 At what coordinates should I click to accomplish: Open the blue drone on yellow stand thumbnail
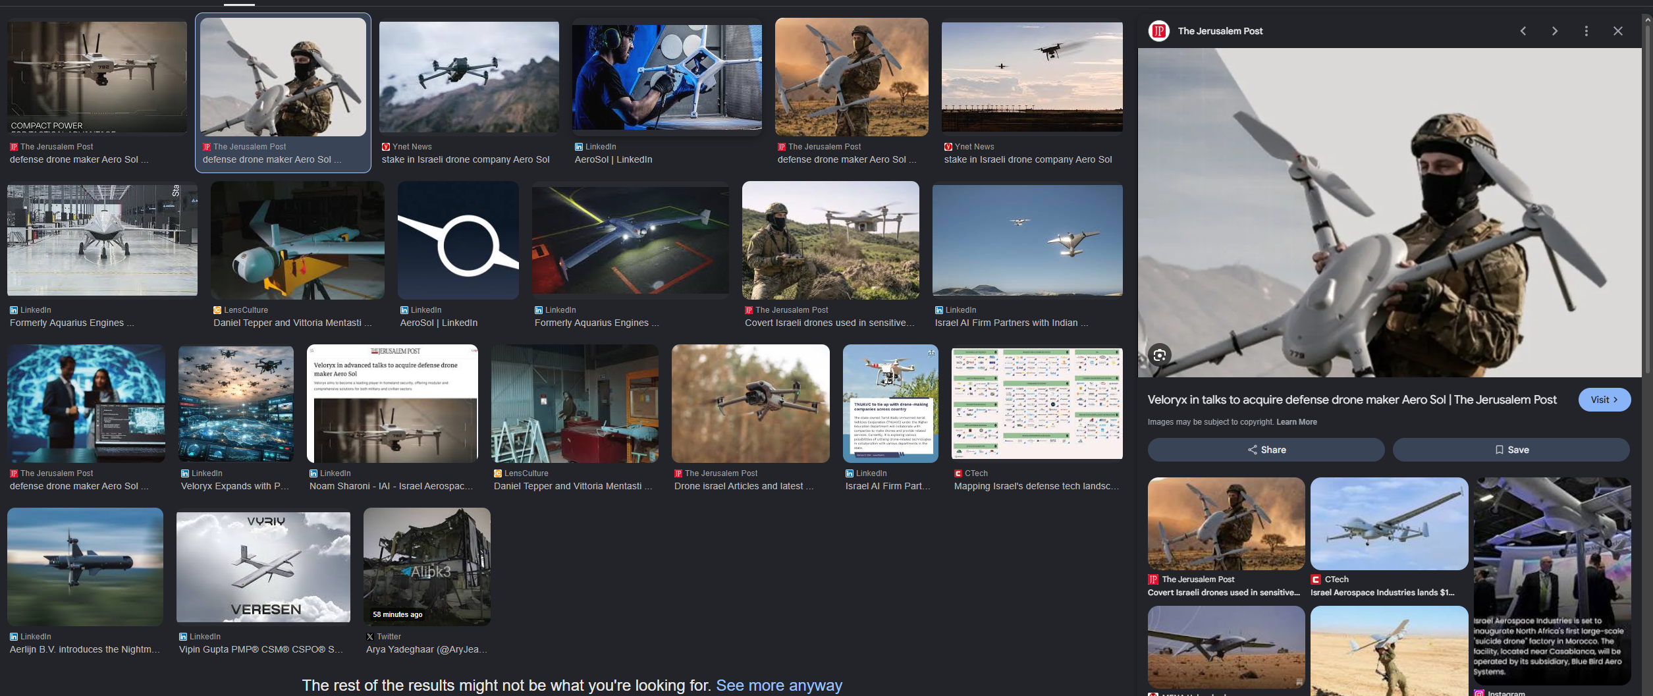click(x=298, y=240)
